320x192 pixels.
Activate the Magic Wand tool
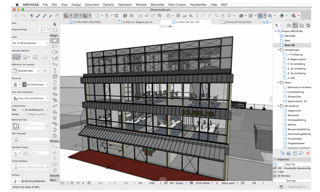[51, 16]
